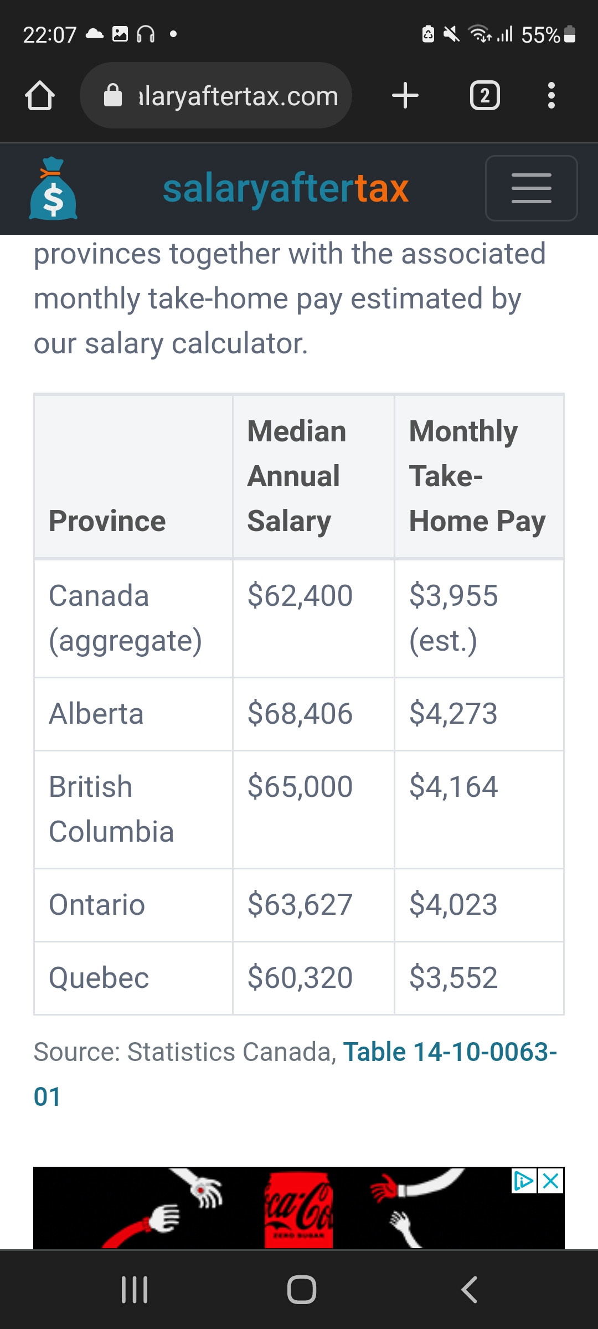
Task: Tap the padlock site security icon
Action: (113, 96)
